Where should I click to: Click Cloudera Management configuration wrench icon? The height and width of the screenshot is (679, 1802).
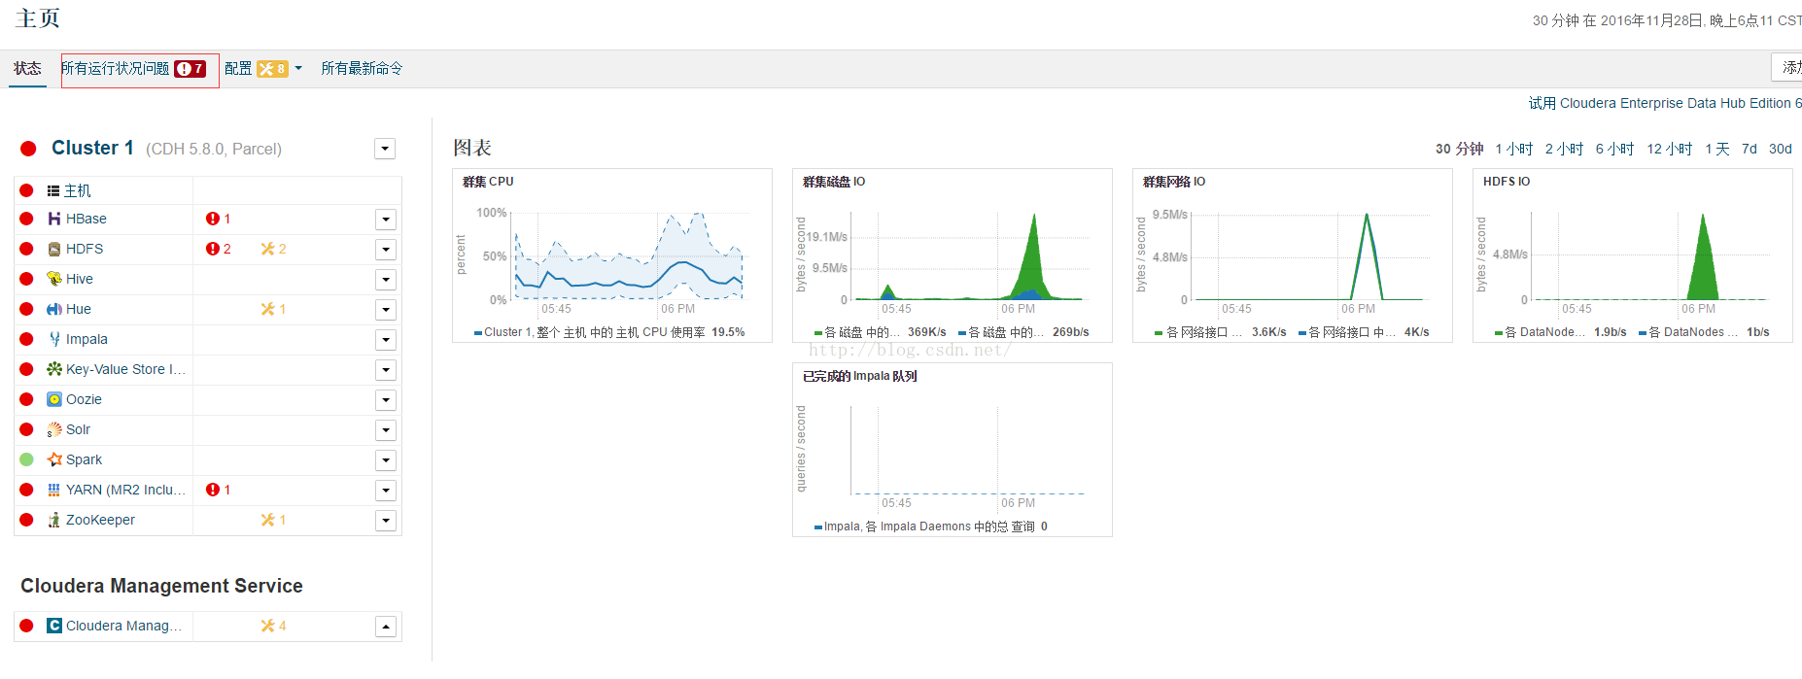pos(267,627)
